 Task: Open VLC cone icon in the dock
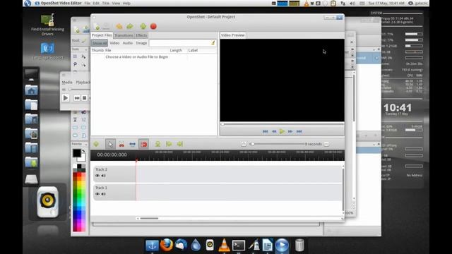tap(224, 246)
